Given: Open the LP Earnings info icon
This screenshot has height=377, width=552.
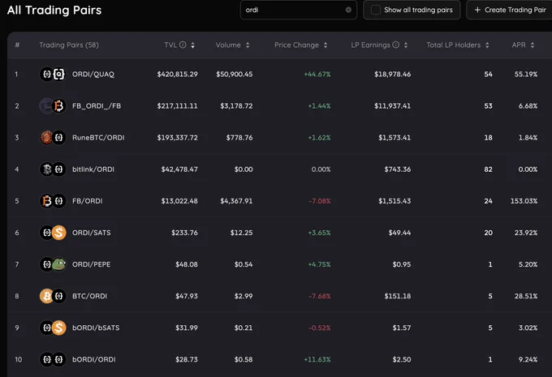Looking at the screenshot, I should click(395, 45).
